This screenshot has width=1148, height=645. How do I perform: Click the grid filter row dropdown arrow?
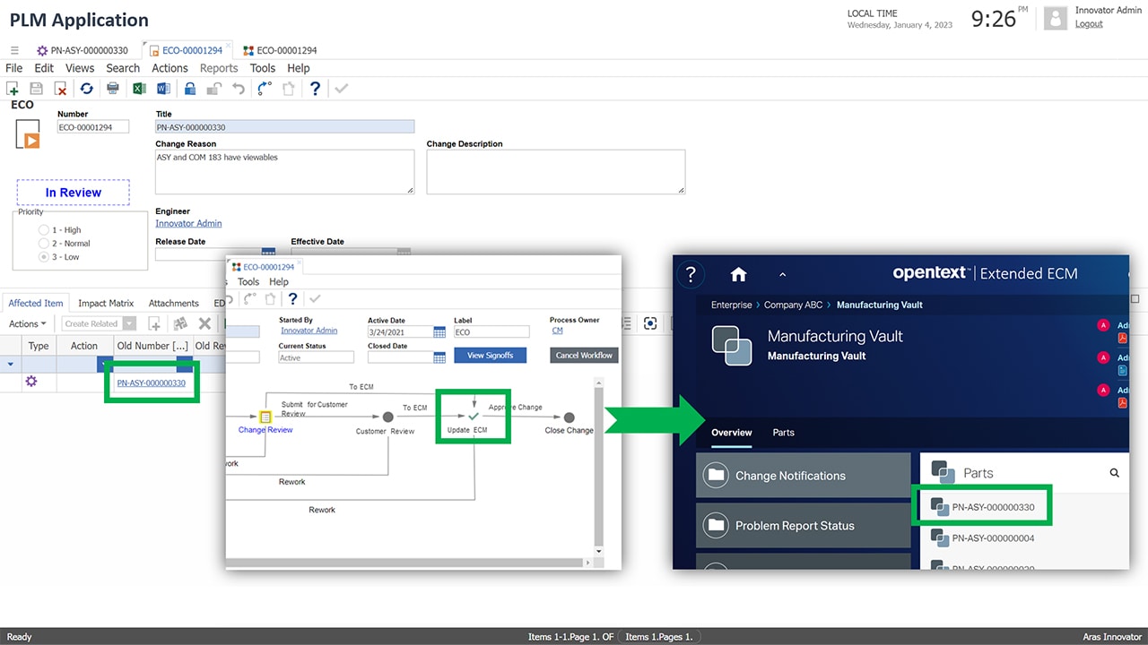(11, 365)
